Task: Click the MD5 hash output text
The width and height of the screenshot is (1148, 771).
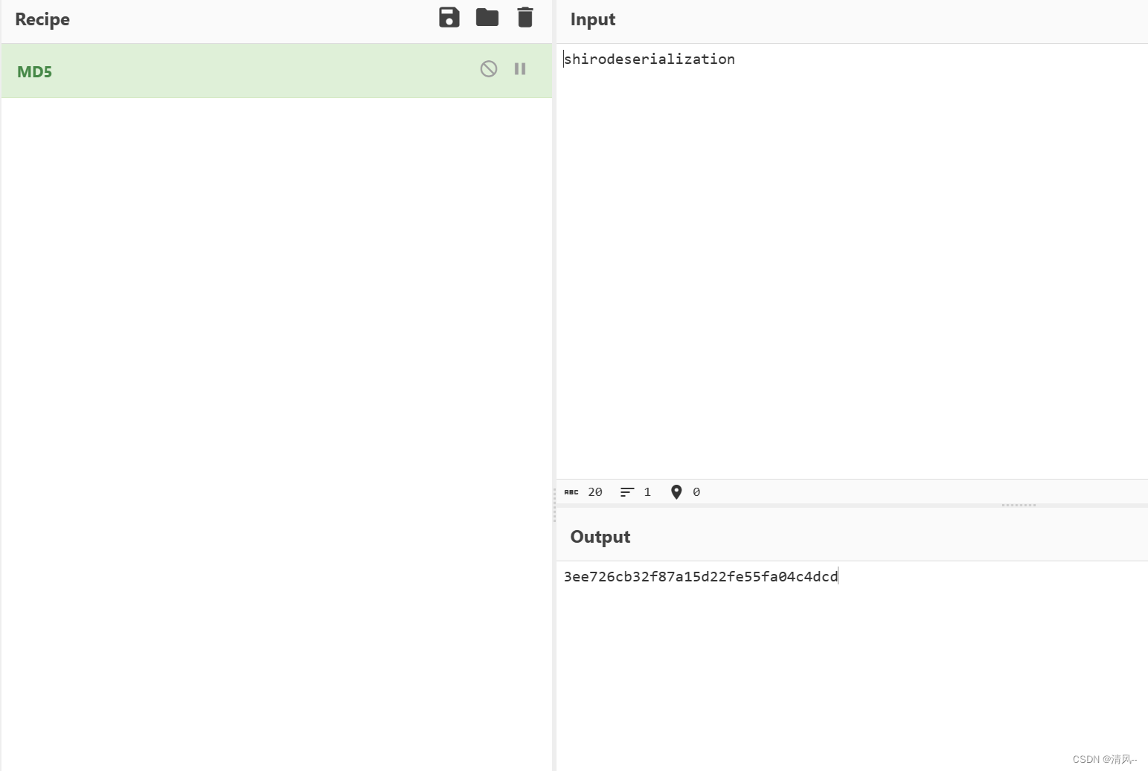Action: pos(701,577)
